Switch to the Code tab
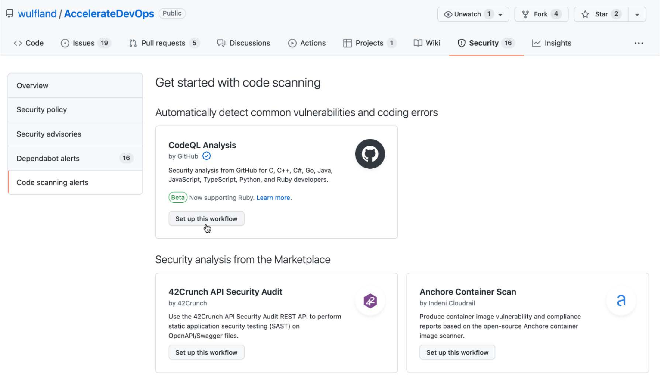This screenshot has height=378, width=660. click(x=29, y=43)
